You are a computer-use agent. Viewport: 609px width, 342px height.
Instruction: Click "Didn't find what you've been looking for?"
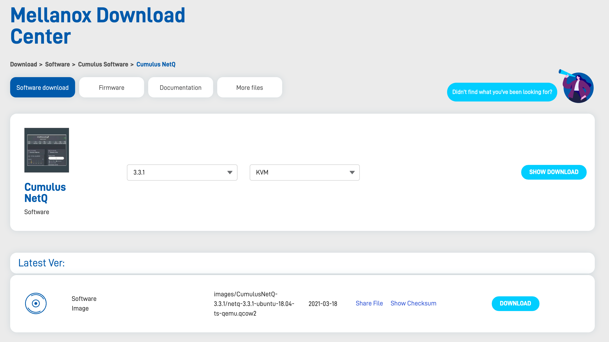pyautogui.click(x=502, y=92)
